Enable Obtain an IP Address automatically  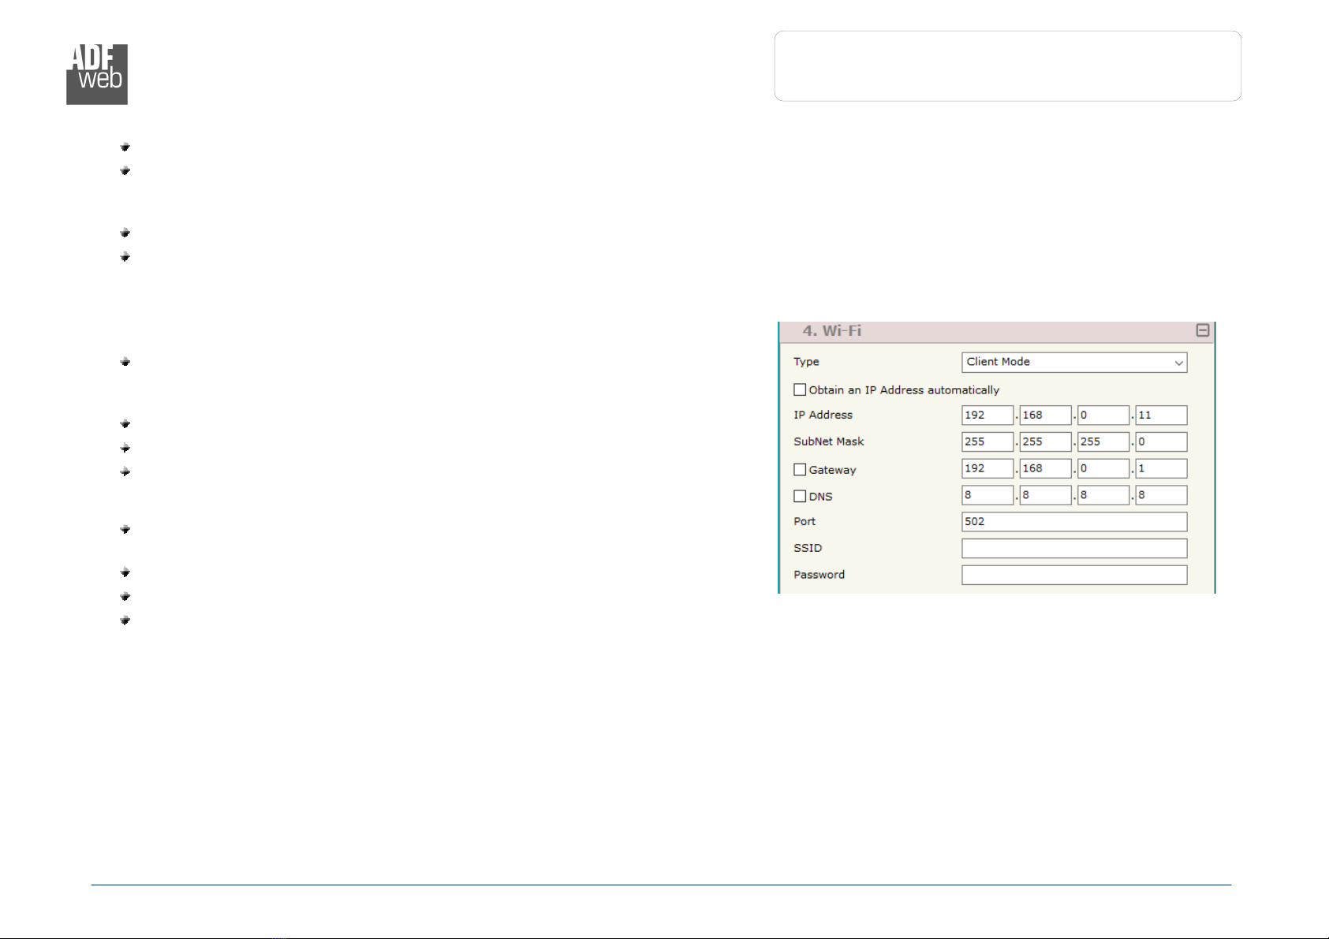click(x=800, y=389)
